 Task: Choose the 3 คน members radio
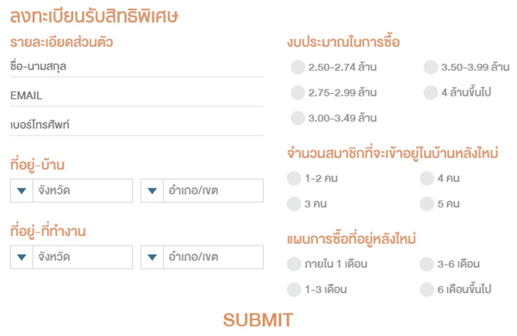(294, 203)
